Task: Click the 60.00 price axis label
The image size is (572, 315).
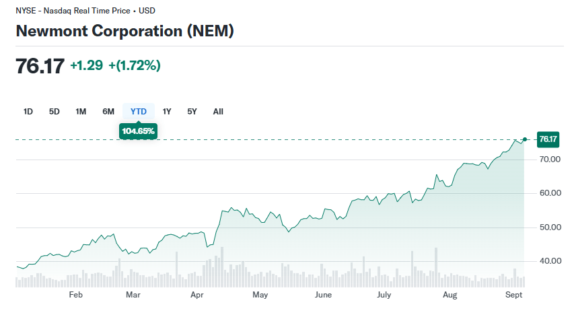Action: [550, 193]
